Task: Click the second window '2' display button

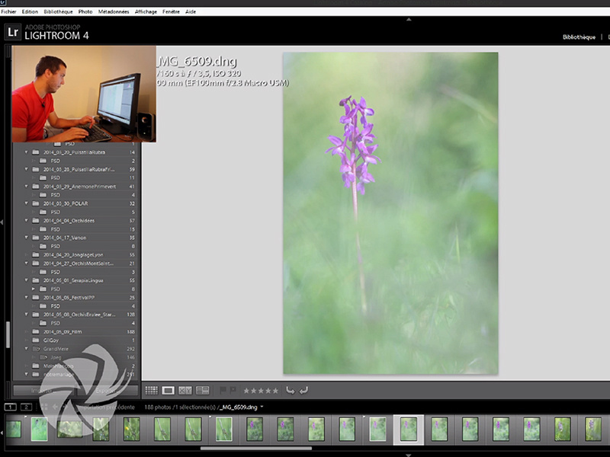Action: point(26,407)
